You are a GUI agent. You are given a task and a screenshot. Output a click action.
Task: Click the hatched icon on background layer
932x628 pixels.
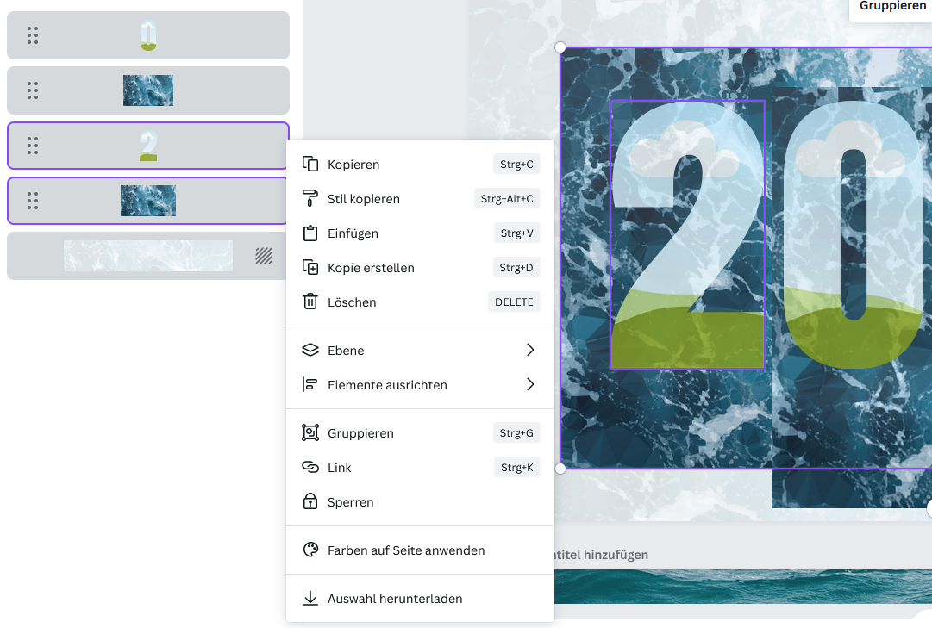point(264,256)
